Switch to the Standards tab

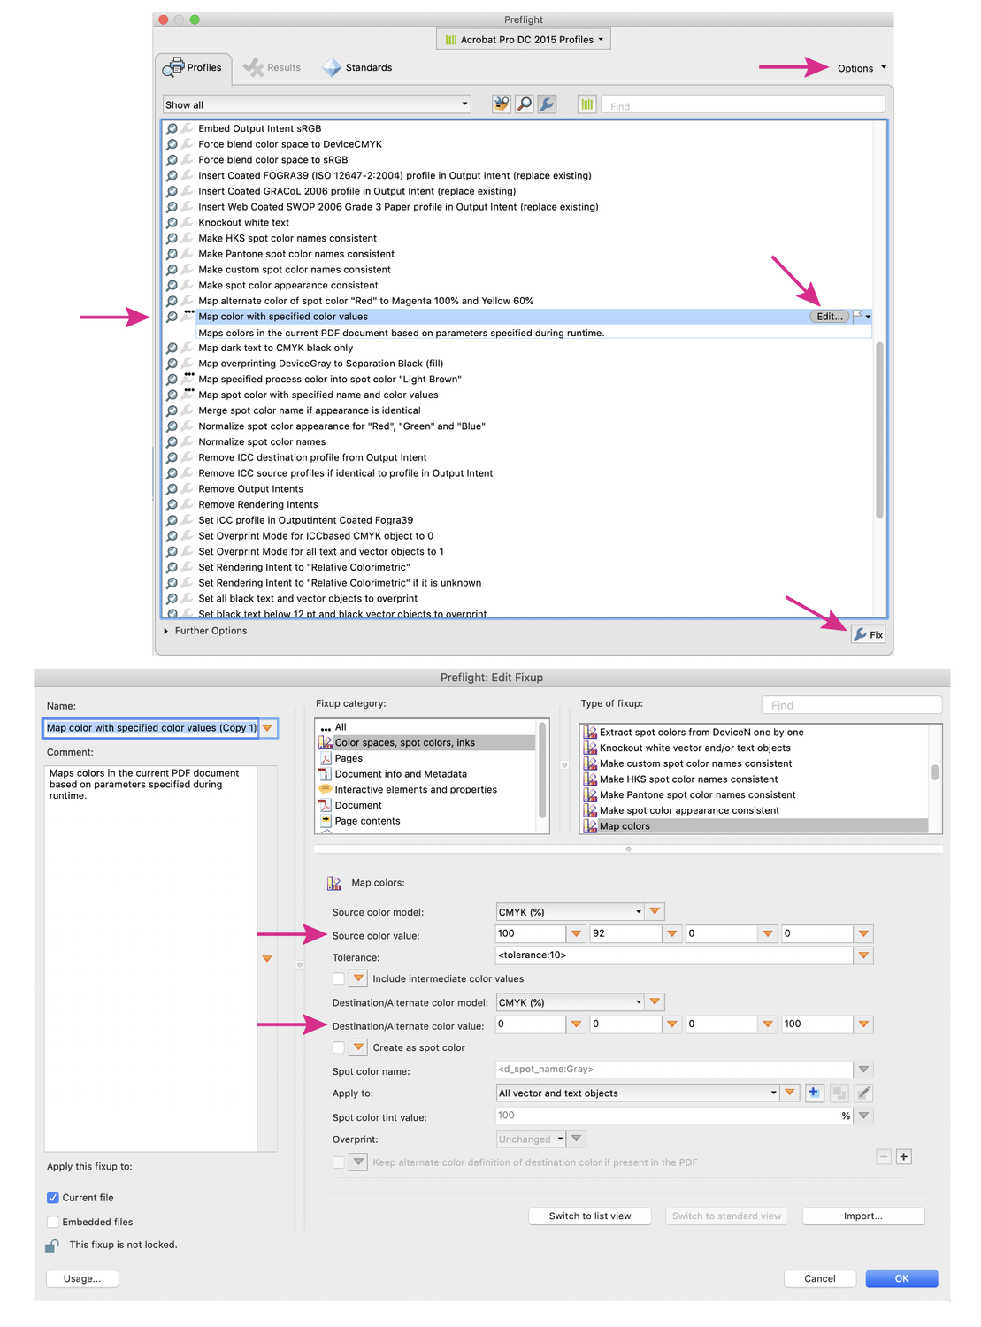pos(357,67)
